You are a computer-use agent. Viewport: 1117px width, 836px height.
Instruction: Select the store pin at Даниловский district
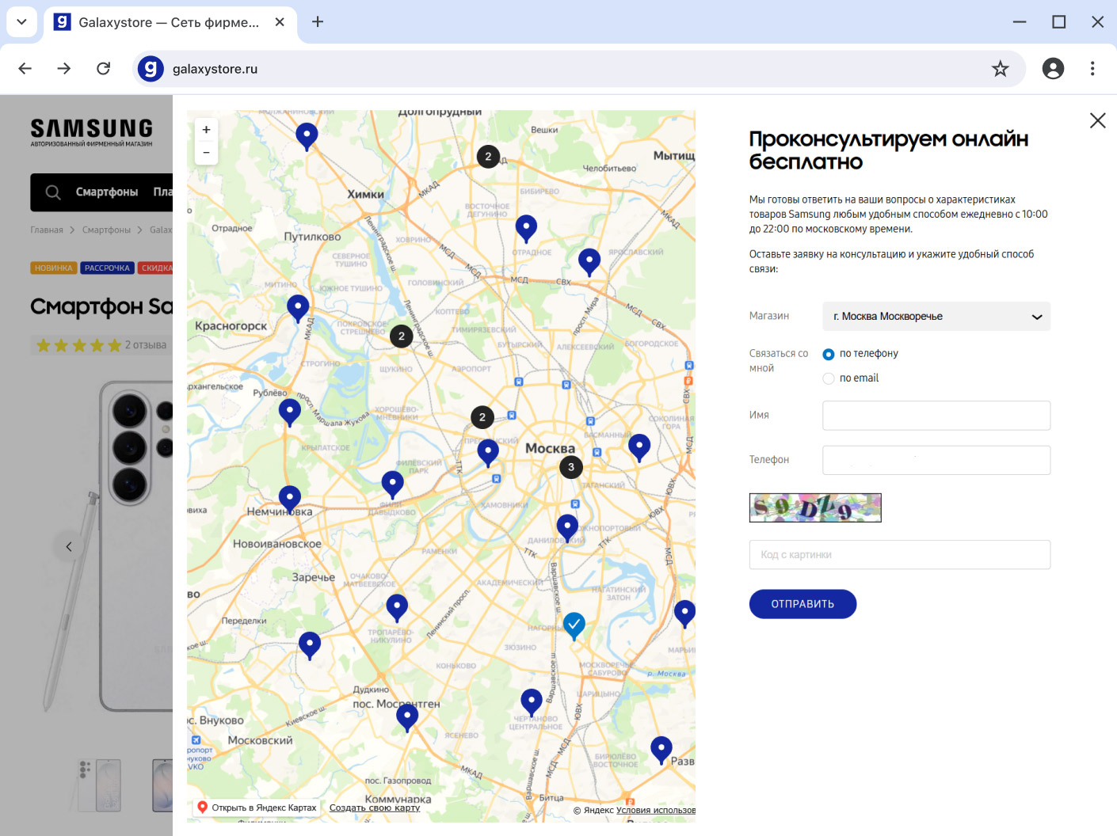(x=567, y=528)
